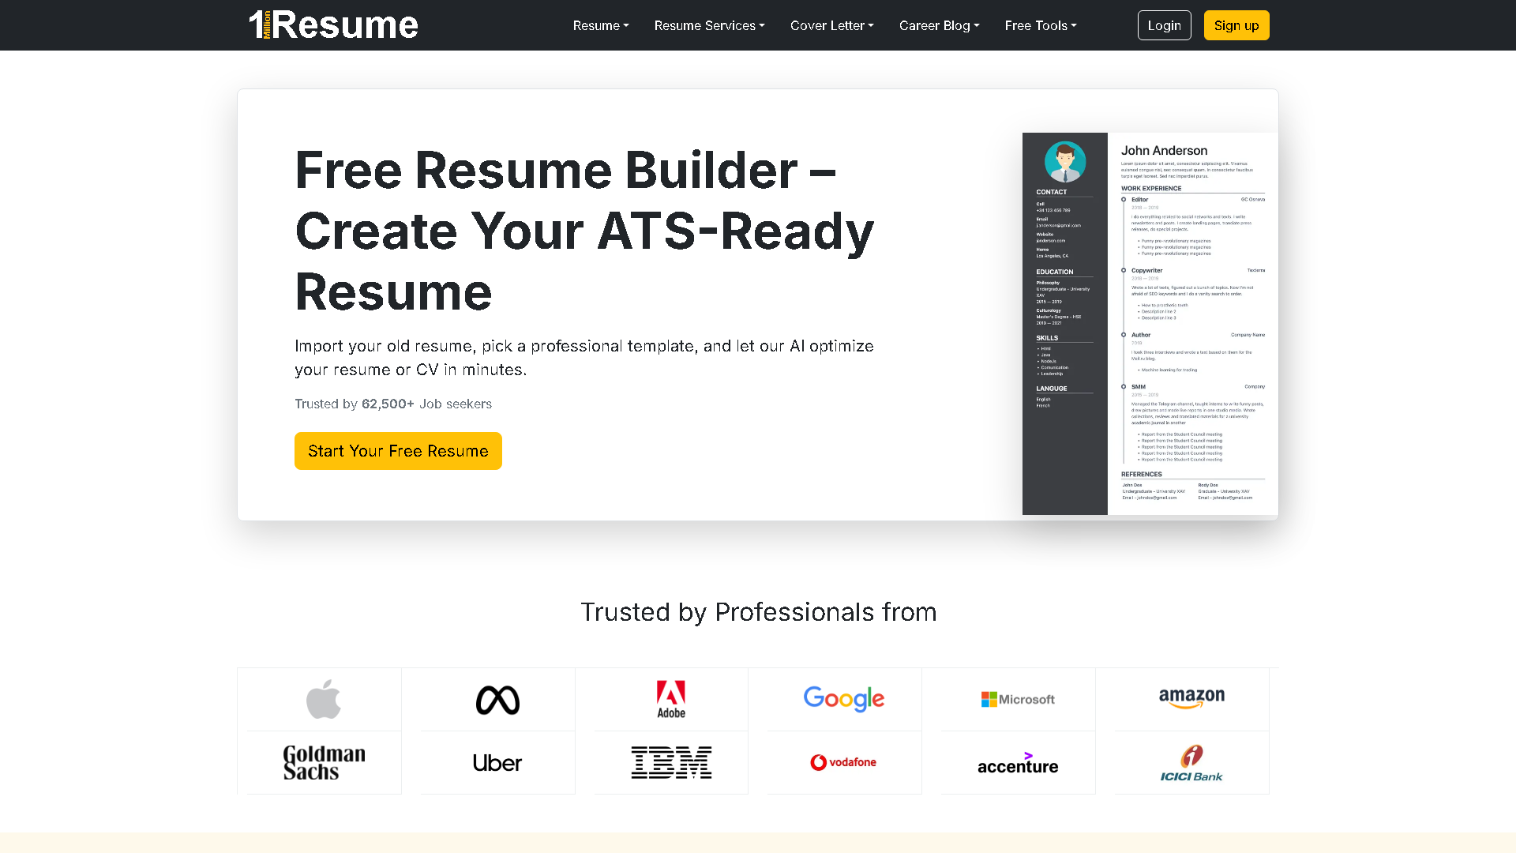Click the Google logo
1516x853 pixels.
843,698
